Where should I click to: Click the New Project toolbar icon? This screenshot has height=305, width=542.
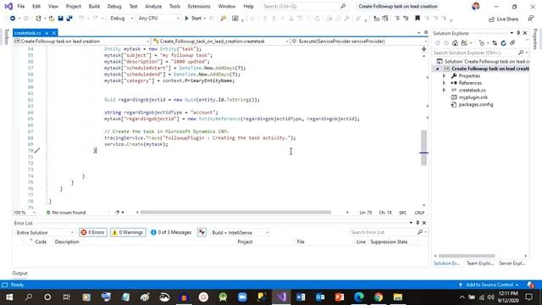coord(38,19)
